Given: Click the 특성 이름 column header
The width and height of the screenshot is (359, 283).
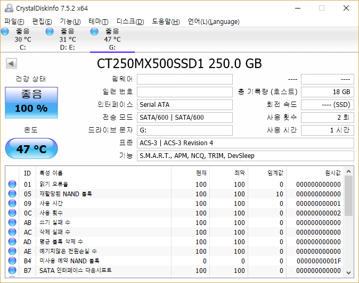Looking at the screenshot, I should (x=103, y=173).
